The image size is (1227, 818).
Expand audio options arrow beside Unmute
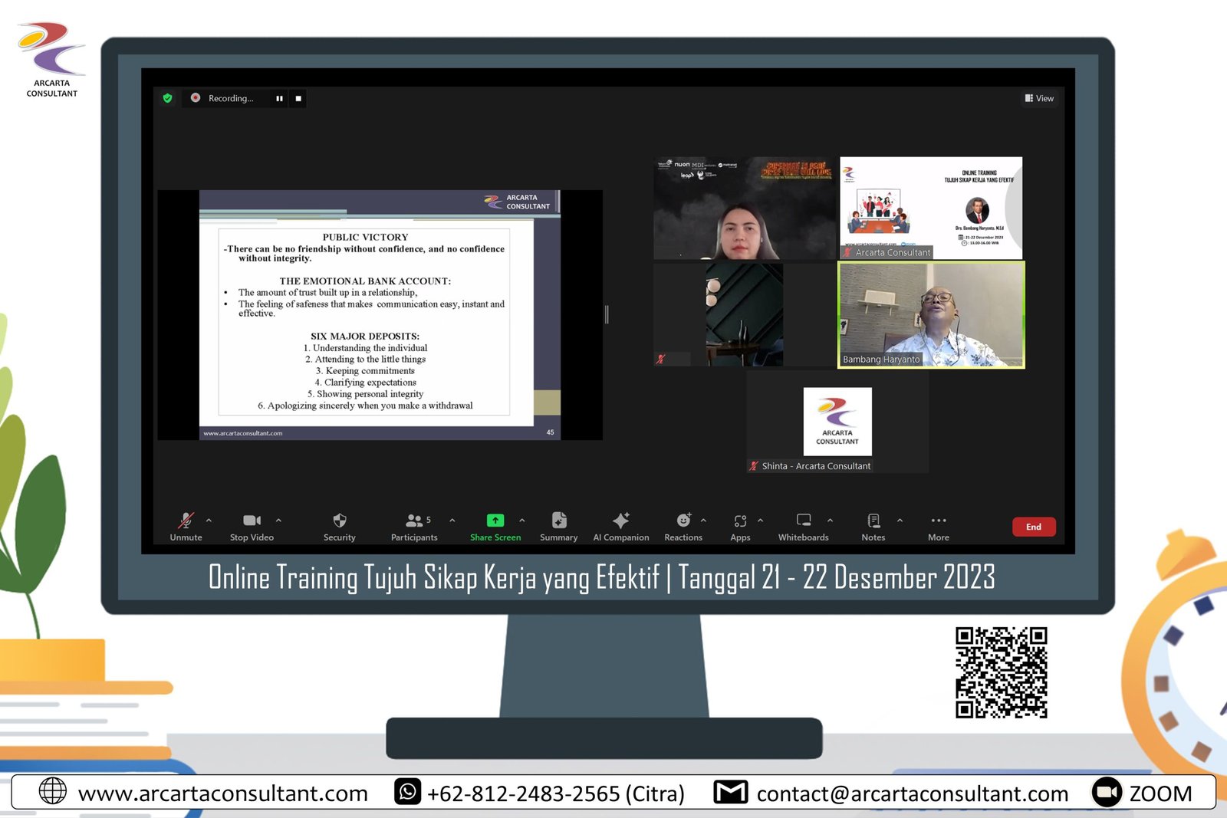[209, 521]
